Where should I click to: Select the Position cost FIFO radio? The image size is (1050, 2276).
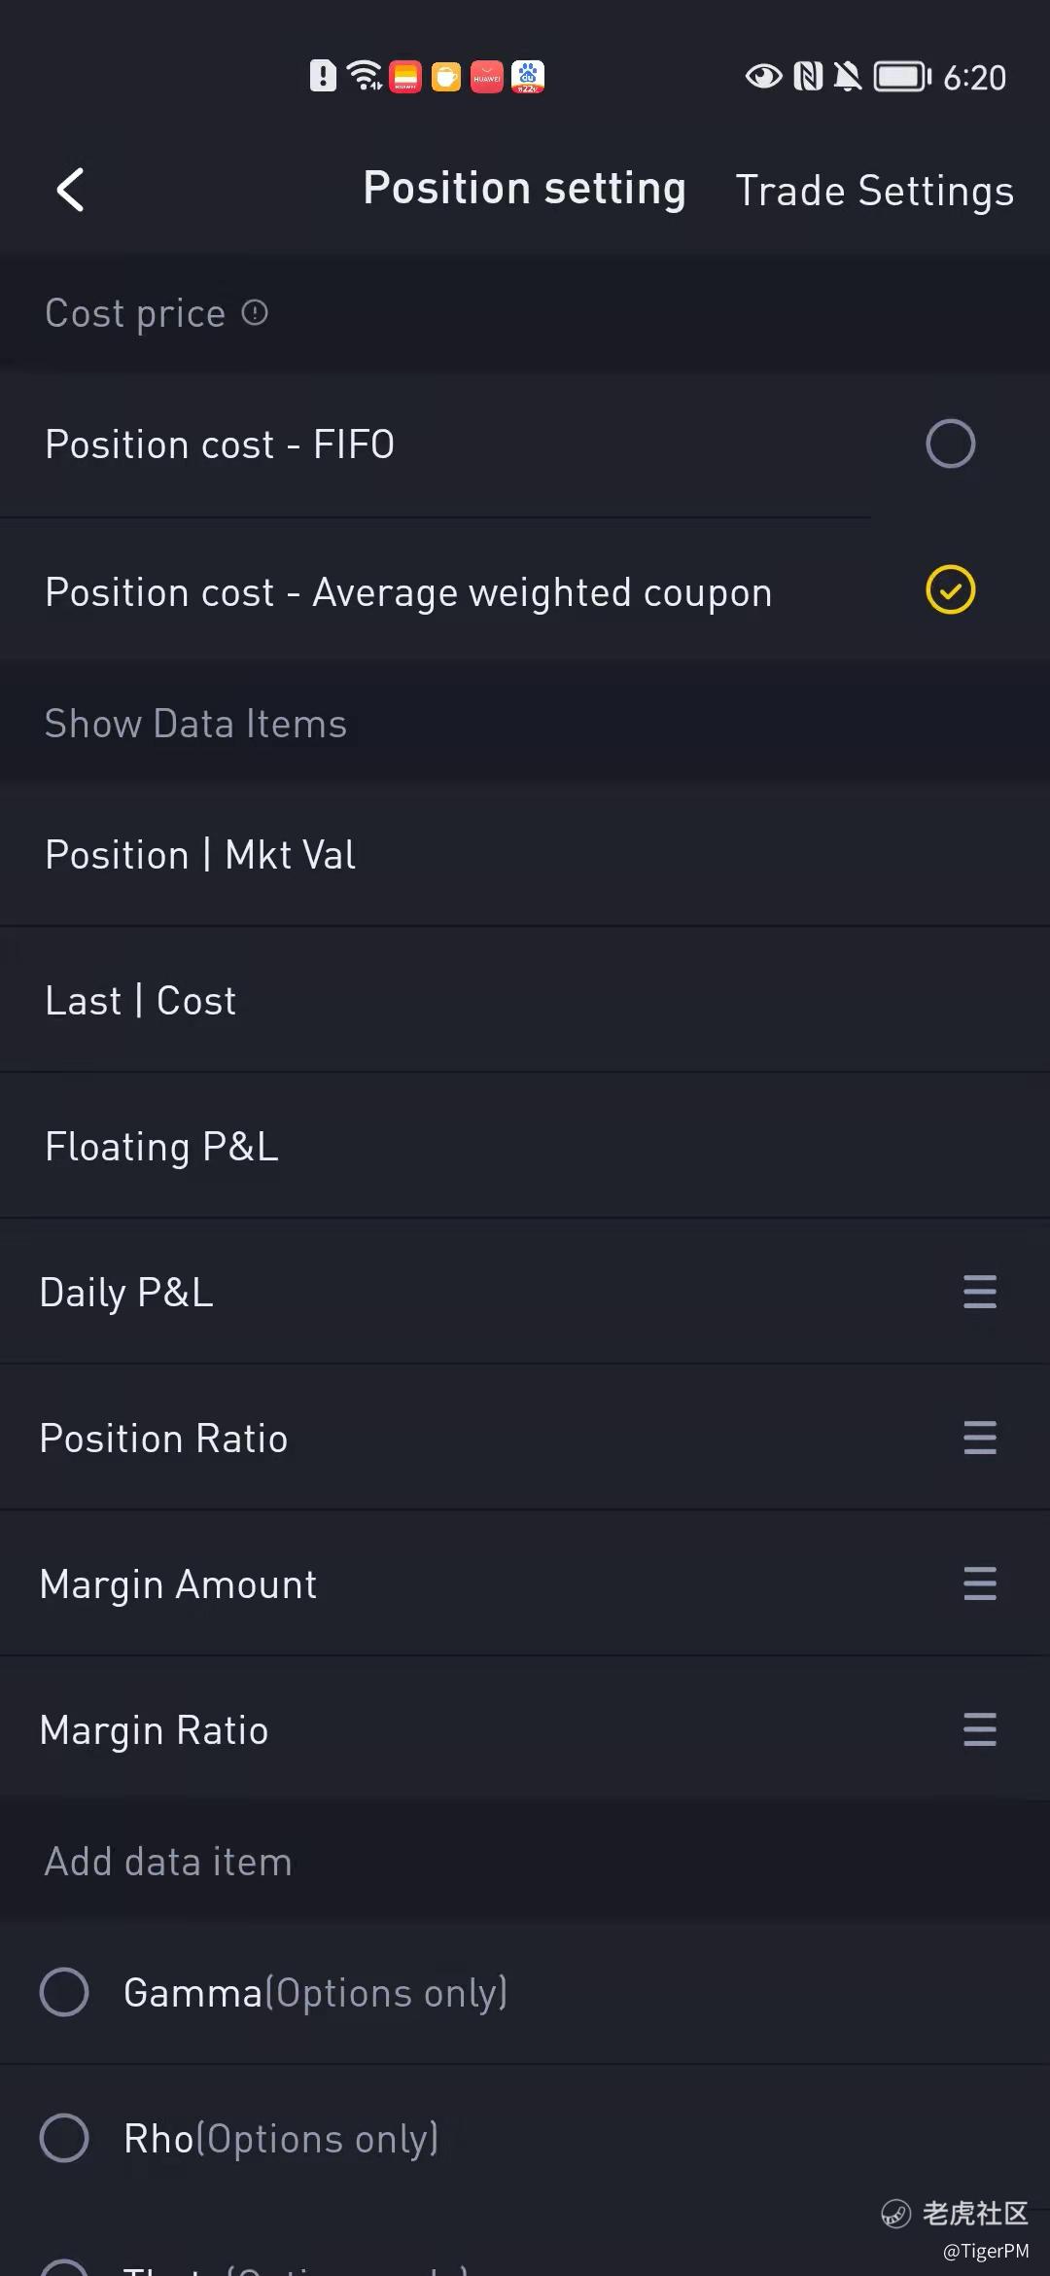click(950, 445)
